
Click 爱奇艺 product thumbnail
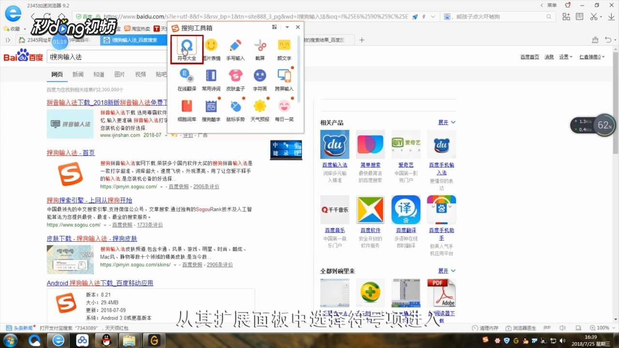[x=406, y=144]
